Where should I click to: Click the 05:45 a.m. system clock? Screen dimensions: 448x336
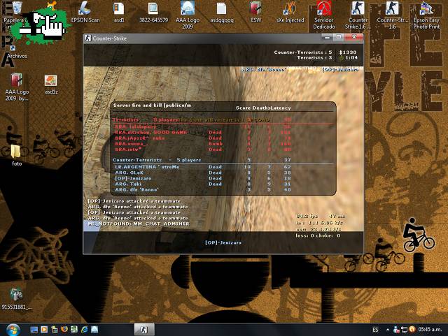point(430,330)
